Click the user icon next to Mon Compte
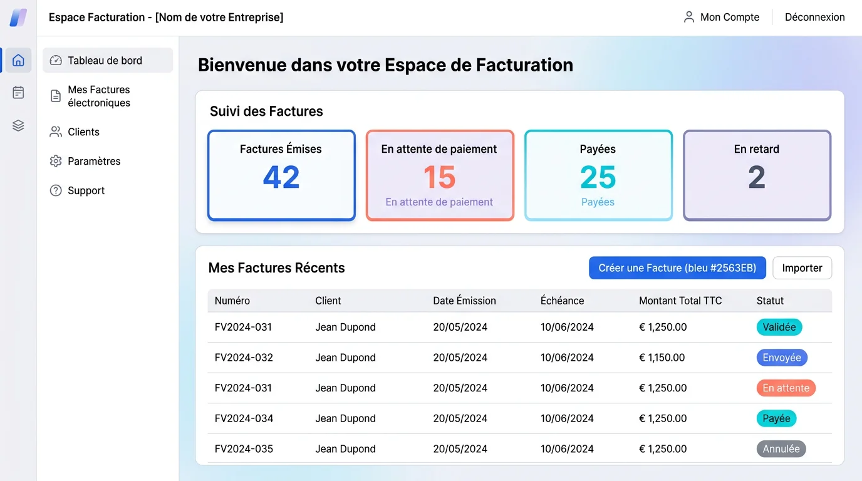Viewport: 862px width, 481px height. 690,17
